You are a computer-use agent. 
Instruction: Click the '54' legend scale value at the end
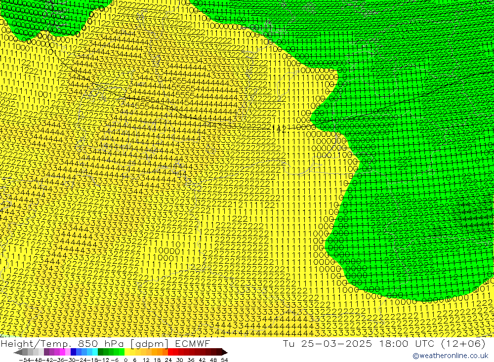[224, 360]
